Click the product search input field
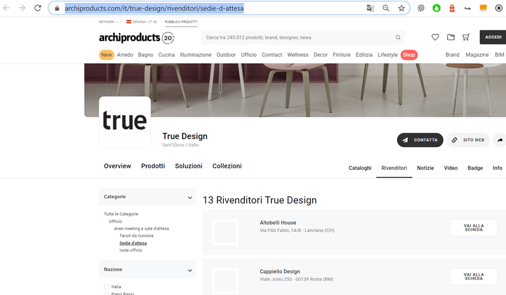 297,38
